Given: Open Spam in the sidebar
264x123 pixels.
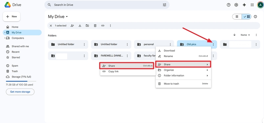Looking at the screenshot, I should [x=22, y=66].
